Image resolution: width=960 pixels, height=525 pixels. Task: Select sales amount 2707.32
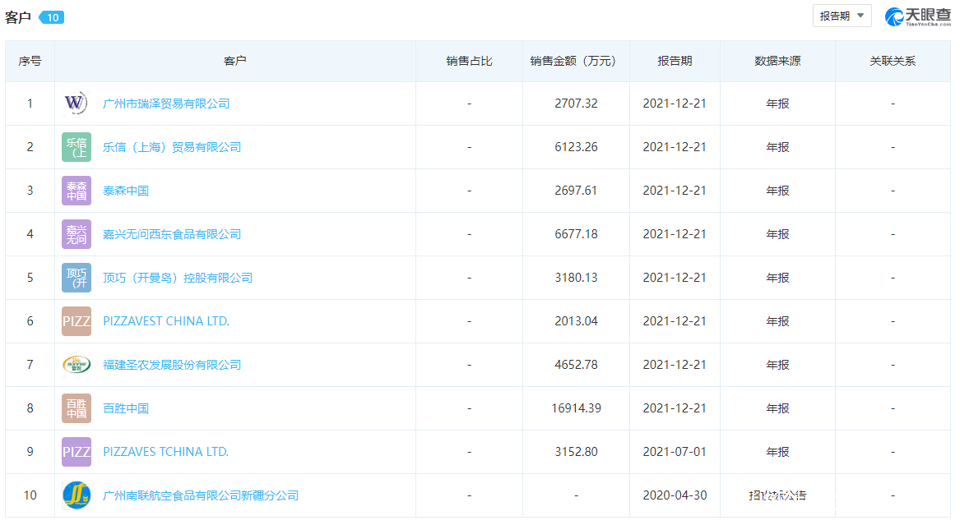tap(576, 104)
